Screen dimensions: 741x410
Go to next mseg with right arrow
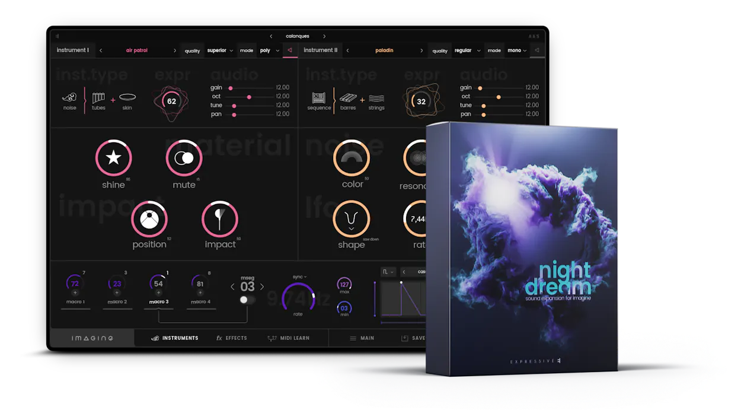(x=262, y=287)
